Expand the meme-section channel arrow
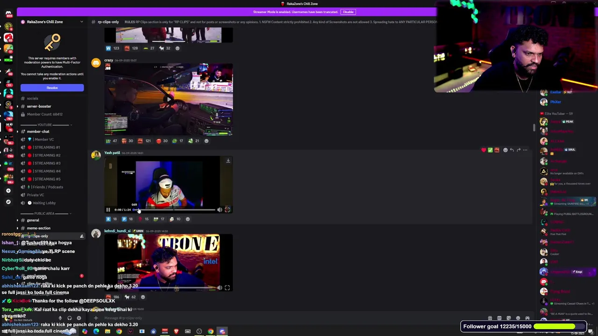The height and width of the screenshot is (336, 598). [x=17, y=228]
